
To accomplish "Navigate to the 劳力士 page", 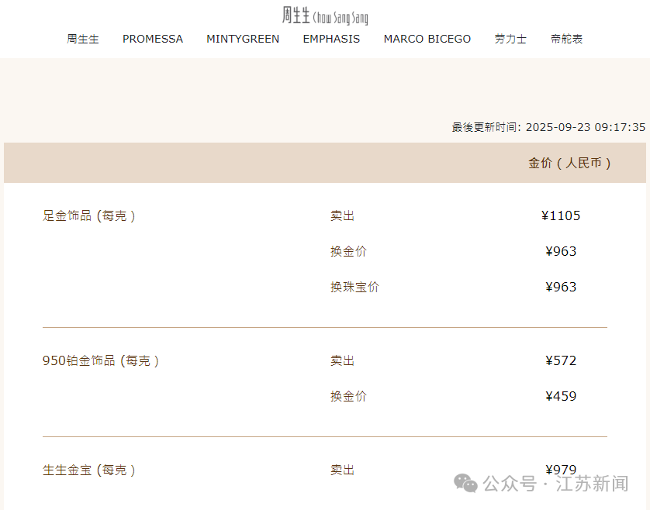I will pos(510,39).
